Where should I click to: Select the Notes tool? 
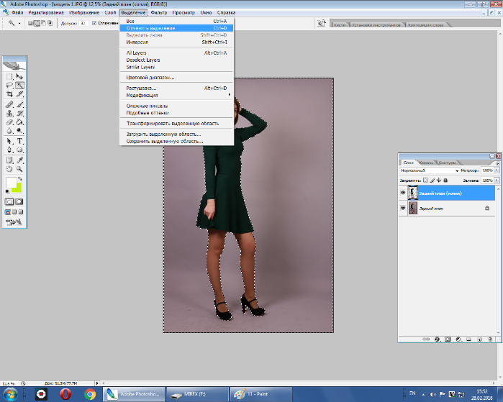pos(9,160)
